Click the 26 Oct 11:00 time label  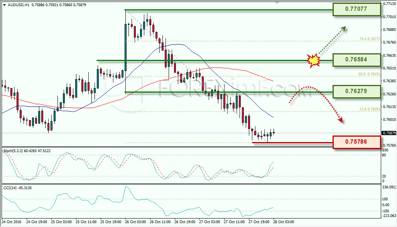160,222
